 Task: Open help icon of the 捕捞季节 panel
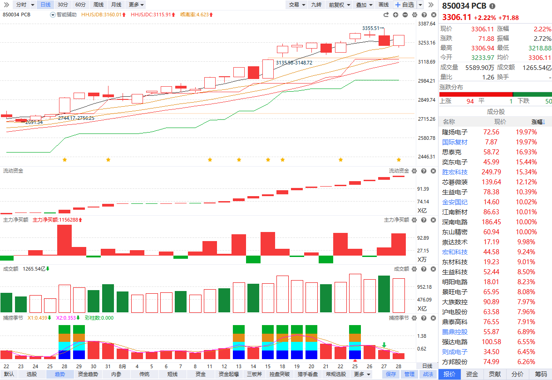[423, 318]
